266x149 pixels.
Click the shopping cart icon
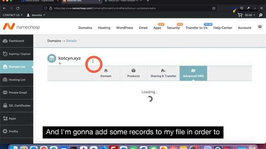pos(240,15)
